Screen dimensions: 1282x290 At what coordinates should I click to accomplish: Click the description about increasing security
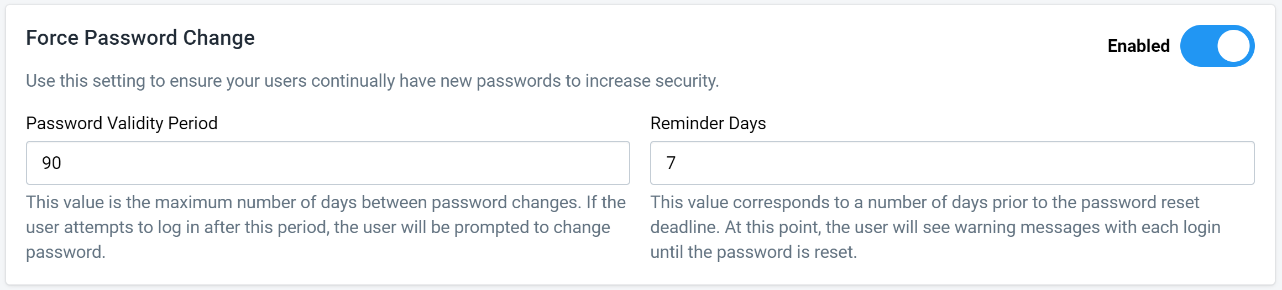click(373, 81)
